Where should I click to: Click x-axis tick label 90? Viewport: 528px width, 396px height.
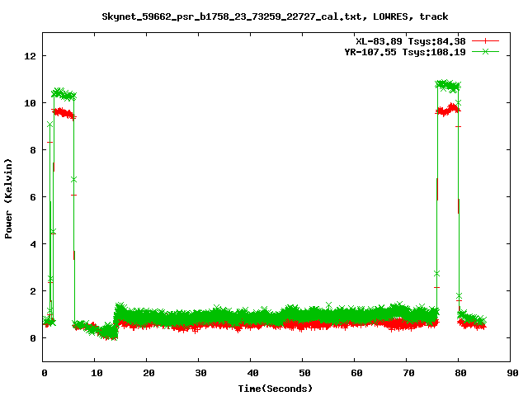click(x=512, y=373)
